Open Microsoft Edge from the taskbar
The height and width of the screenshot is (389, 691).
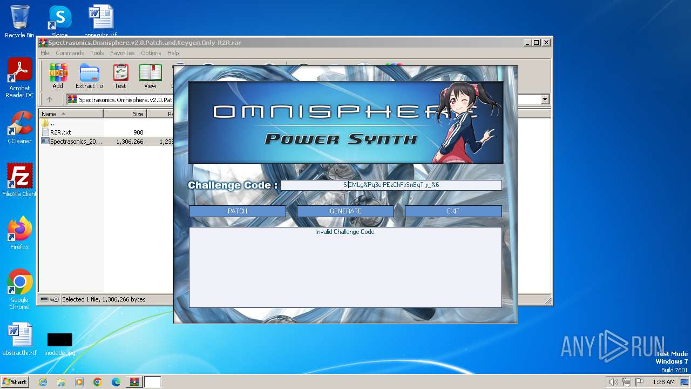click(x=116, y=382)
